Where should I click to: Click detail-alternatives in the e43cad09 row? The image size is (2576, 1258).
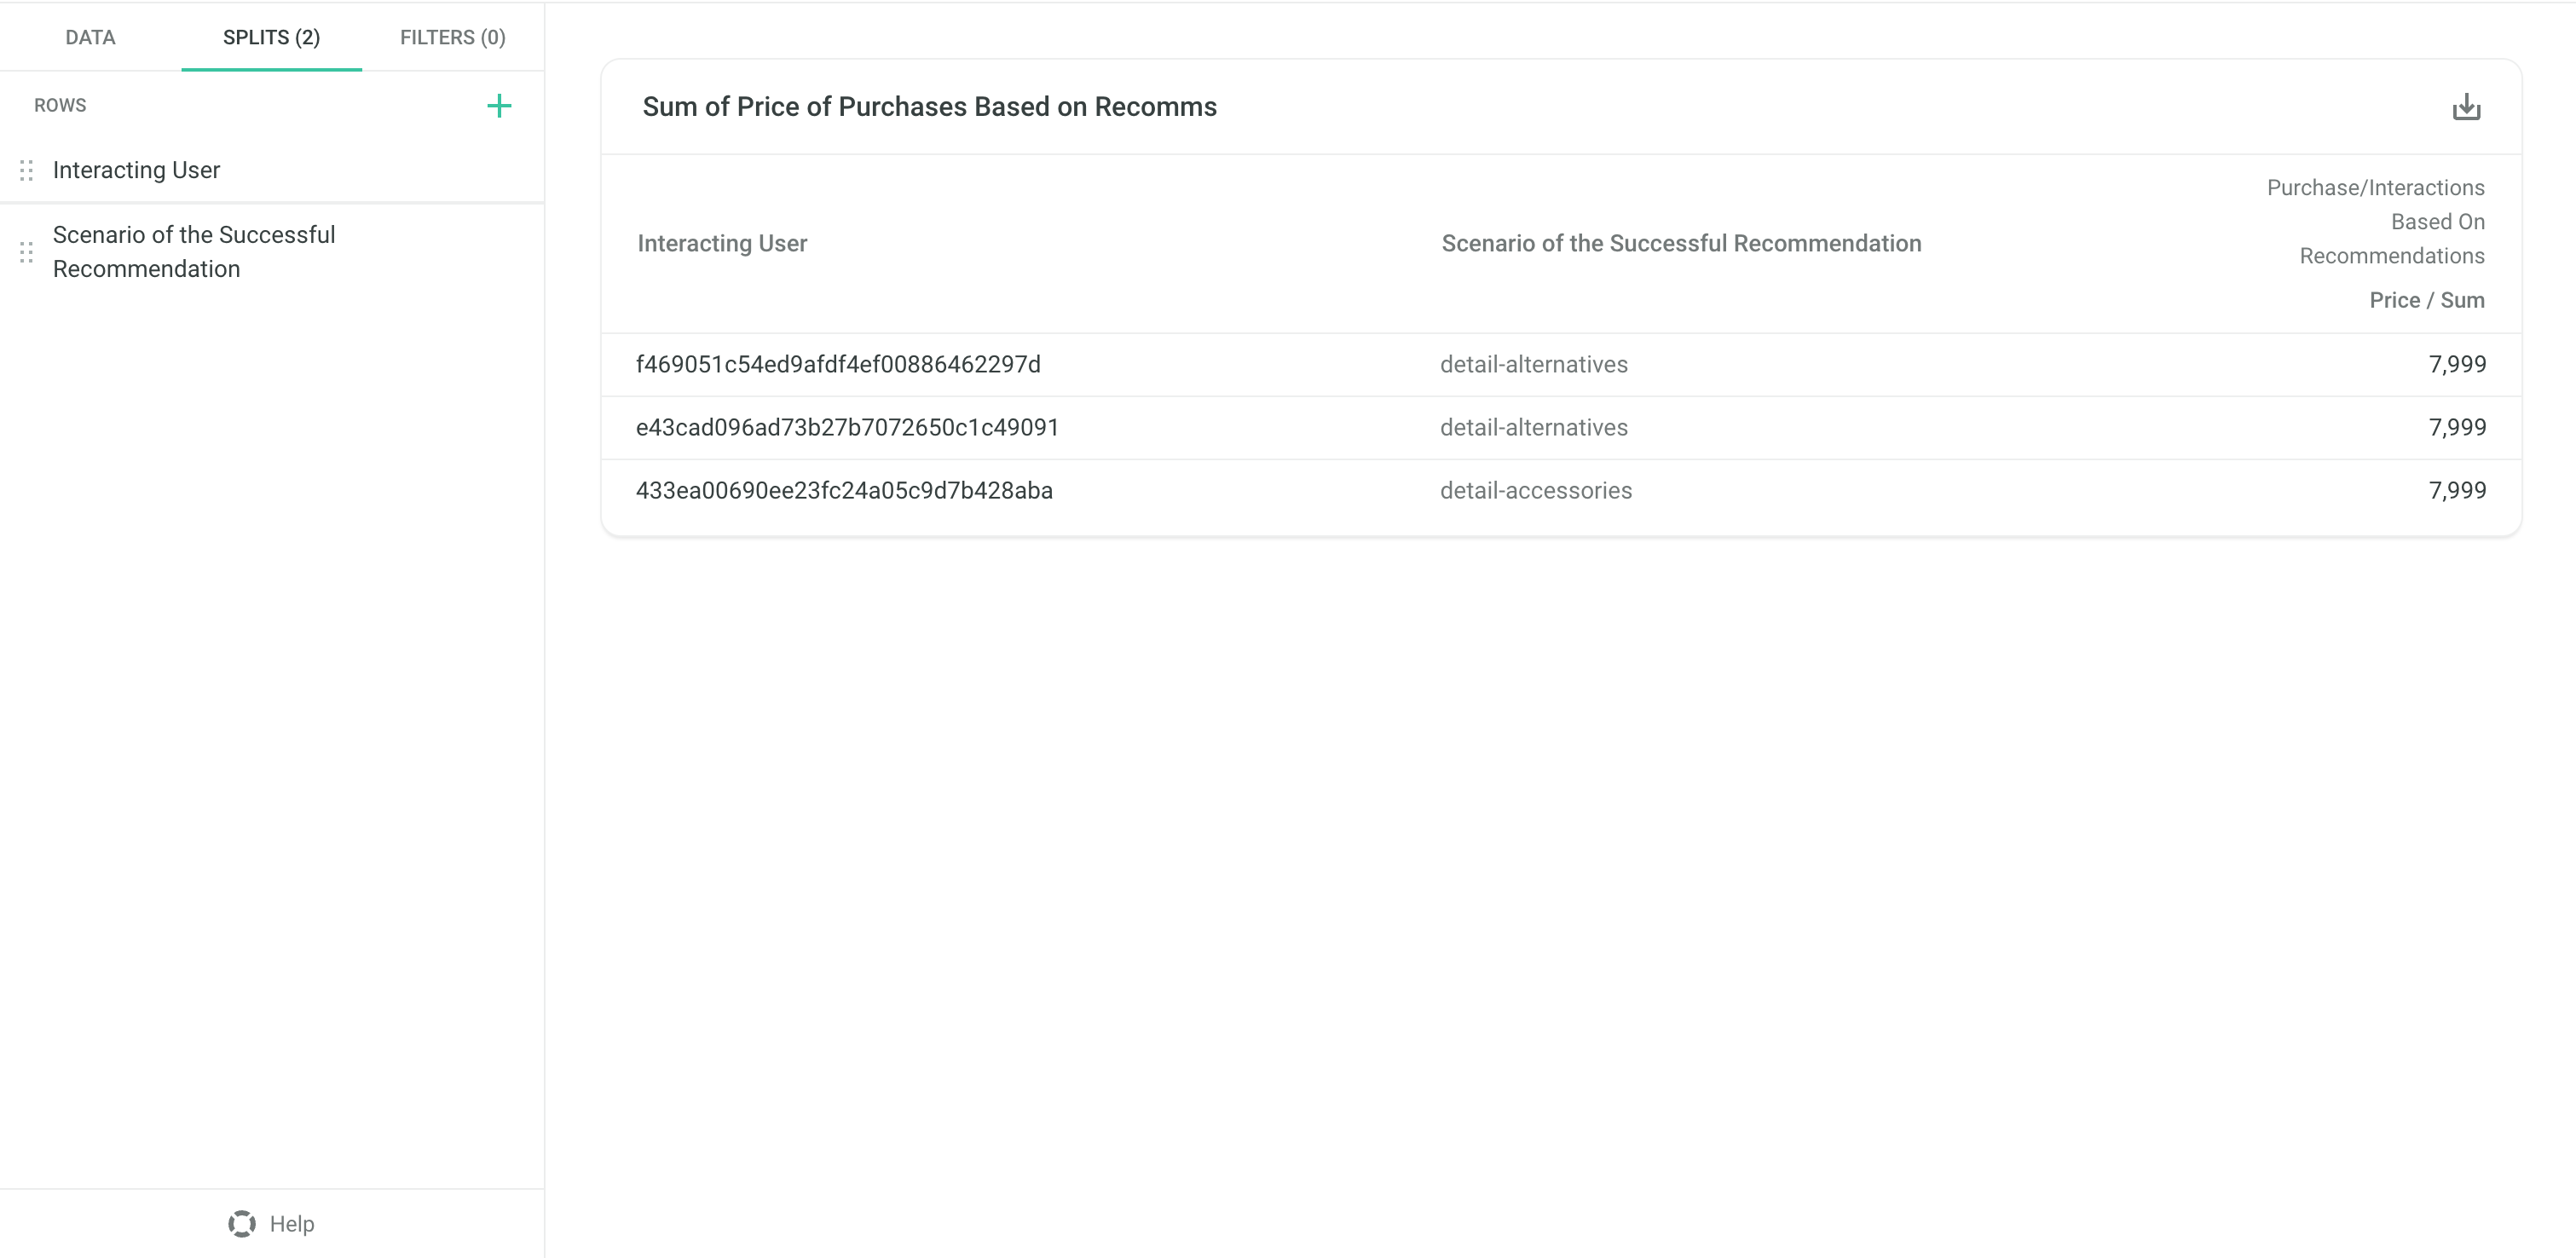pyautogui.click(x=1534, y=427)
